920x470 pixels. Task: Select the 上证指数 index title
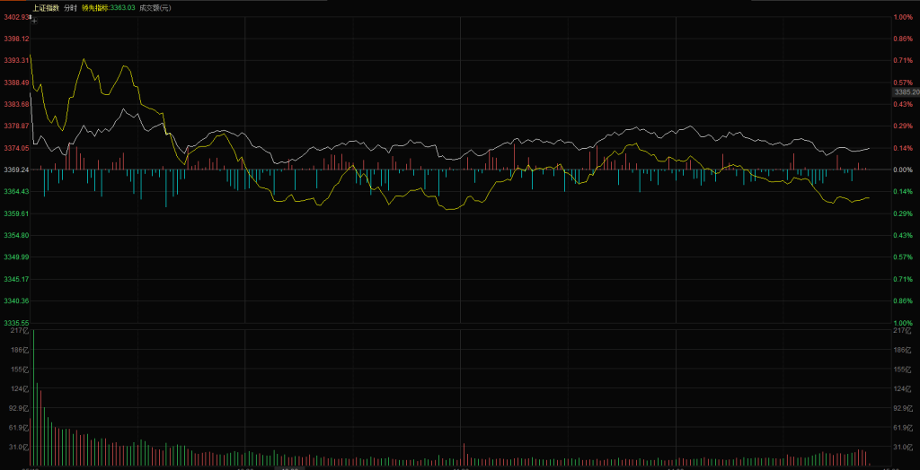click(45, 7)
